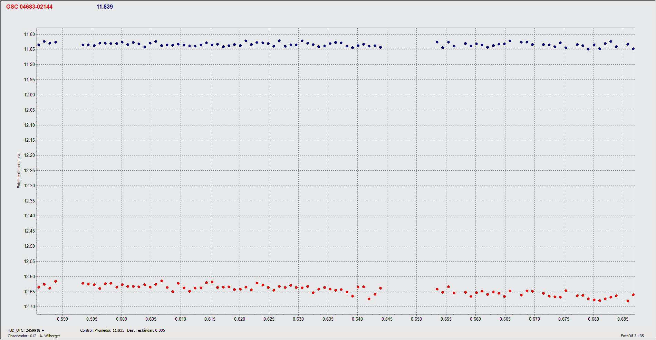Click the 12.70 y-axis tick label

point(29,307)
